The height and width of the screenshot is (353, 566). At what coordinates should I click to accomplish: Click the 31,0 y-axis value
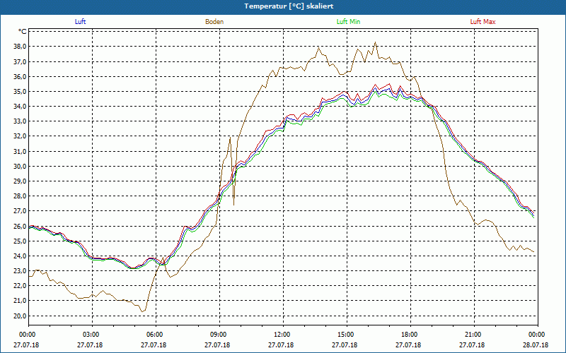tap(20, 151)
